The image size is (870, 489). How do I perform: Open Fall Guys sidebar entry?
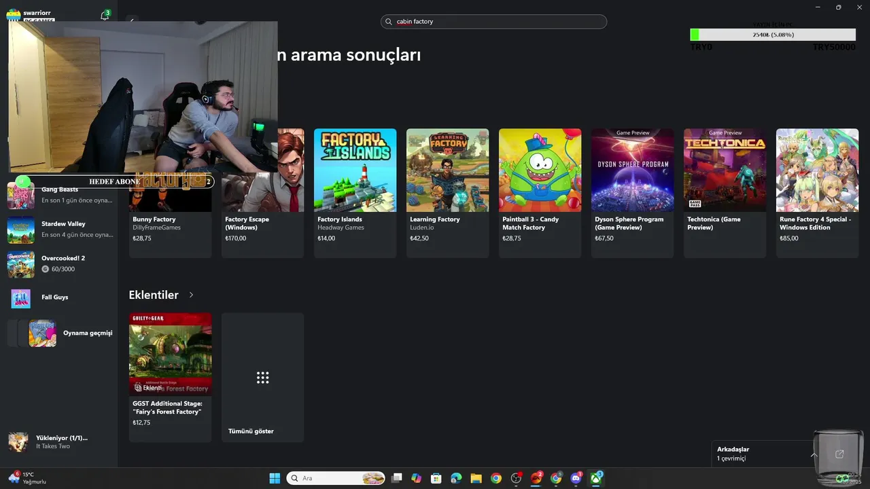pos(60,297)
